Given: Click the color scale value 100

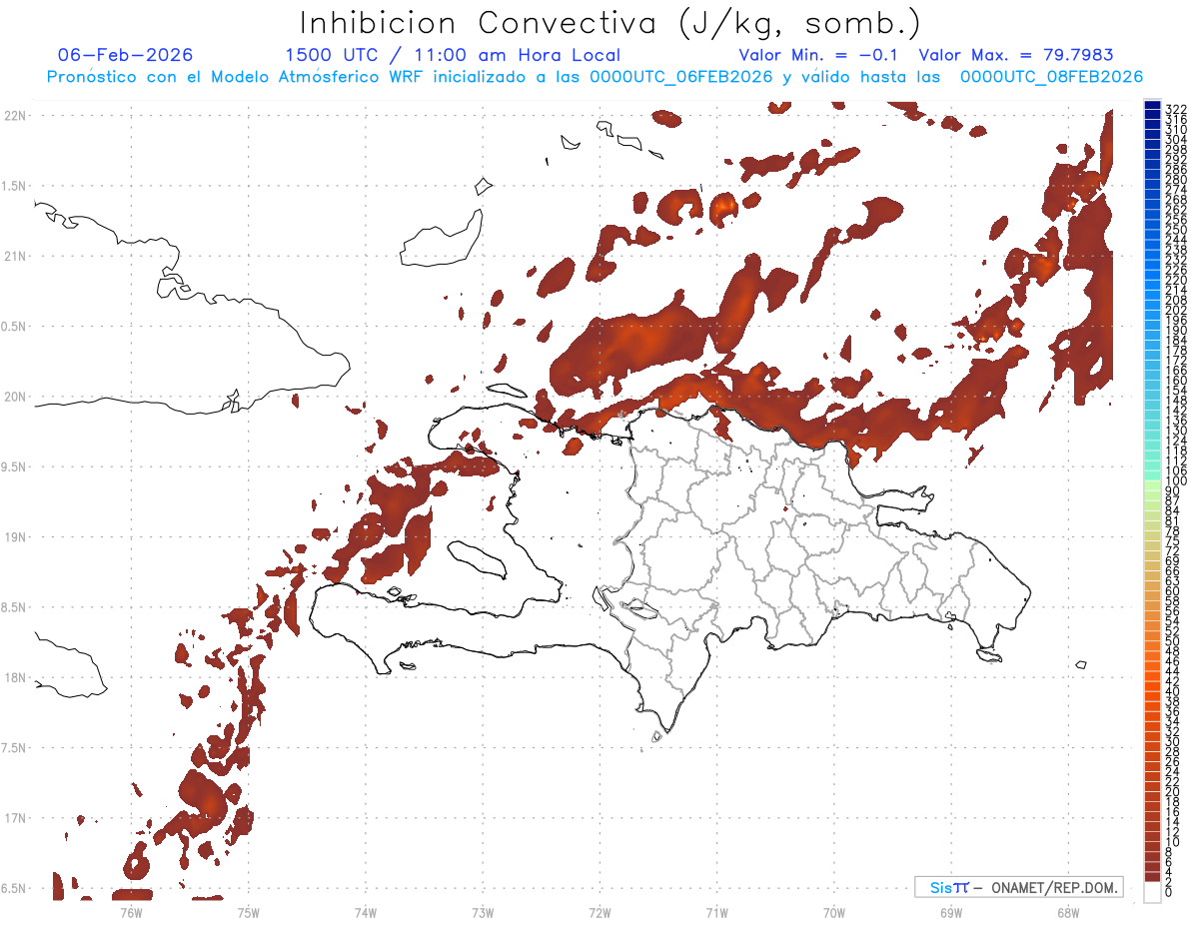Looking at the screenshot, I should (x=1176, y=481).
